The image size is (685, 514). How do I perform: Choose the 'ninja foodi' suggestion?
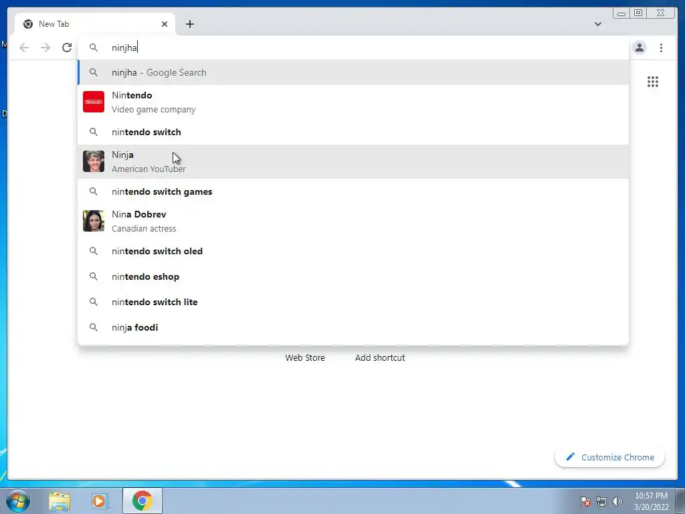click(x=353, y=327)
